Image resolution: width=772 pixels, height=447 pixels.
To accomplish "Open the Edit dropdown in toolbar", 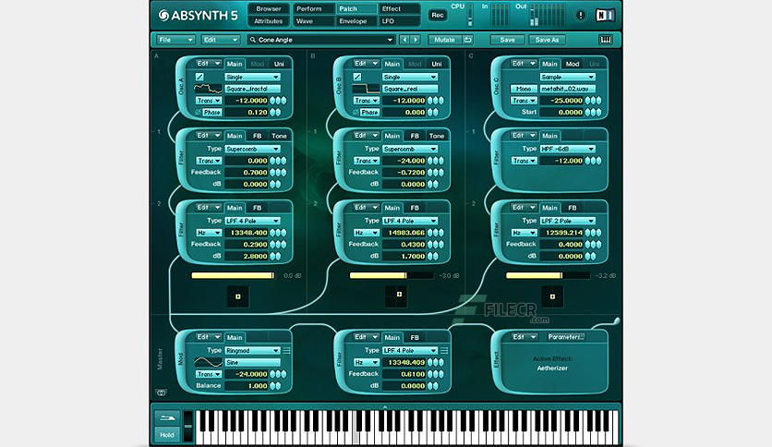I will [x=221, y=40].
